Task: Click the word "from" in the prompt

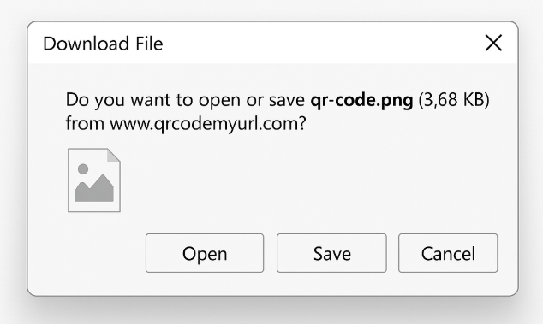Action: 85,123
